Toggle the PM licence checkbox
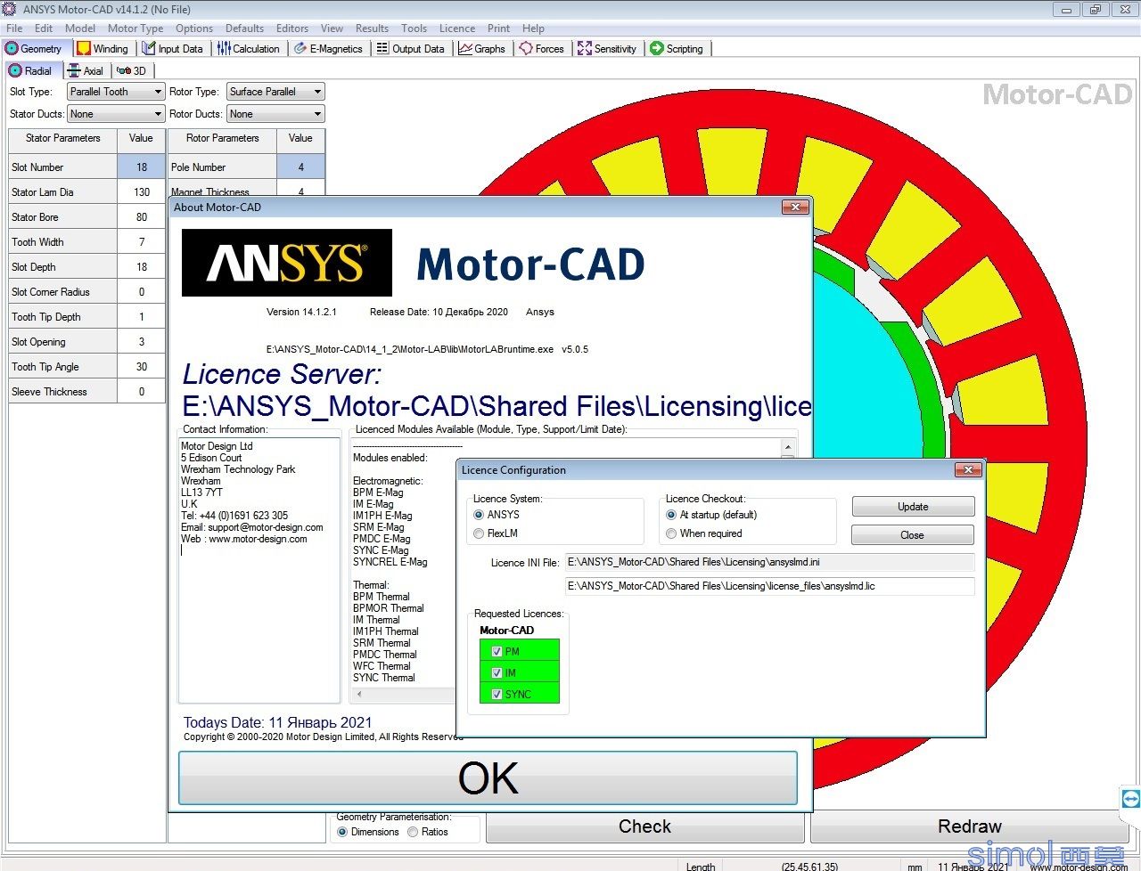 (x=497, y=651)
